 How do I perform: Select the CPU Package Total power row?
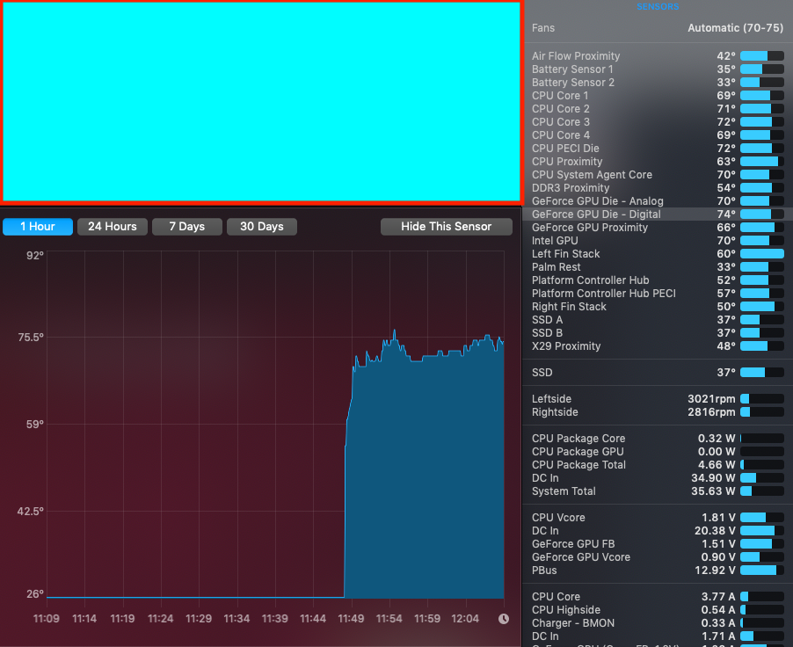click(658, 465)
